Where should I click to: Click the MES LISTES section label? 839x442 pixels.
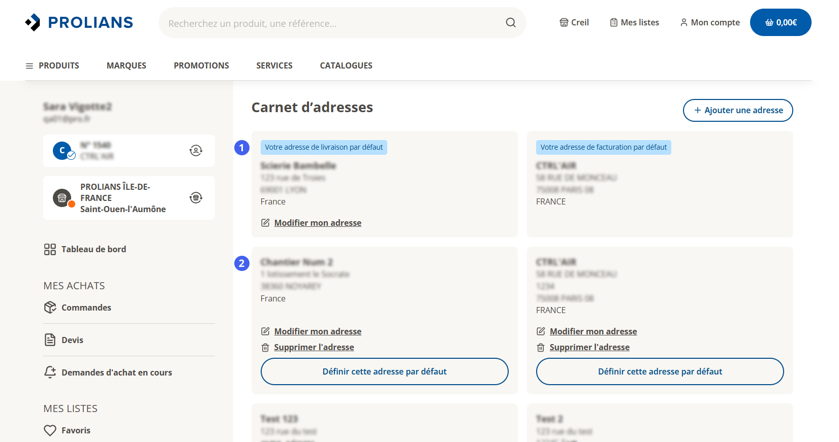[71, 409]
